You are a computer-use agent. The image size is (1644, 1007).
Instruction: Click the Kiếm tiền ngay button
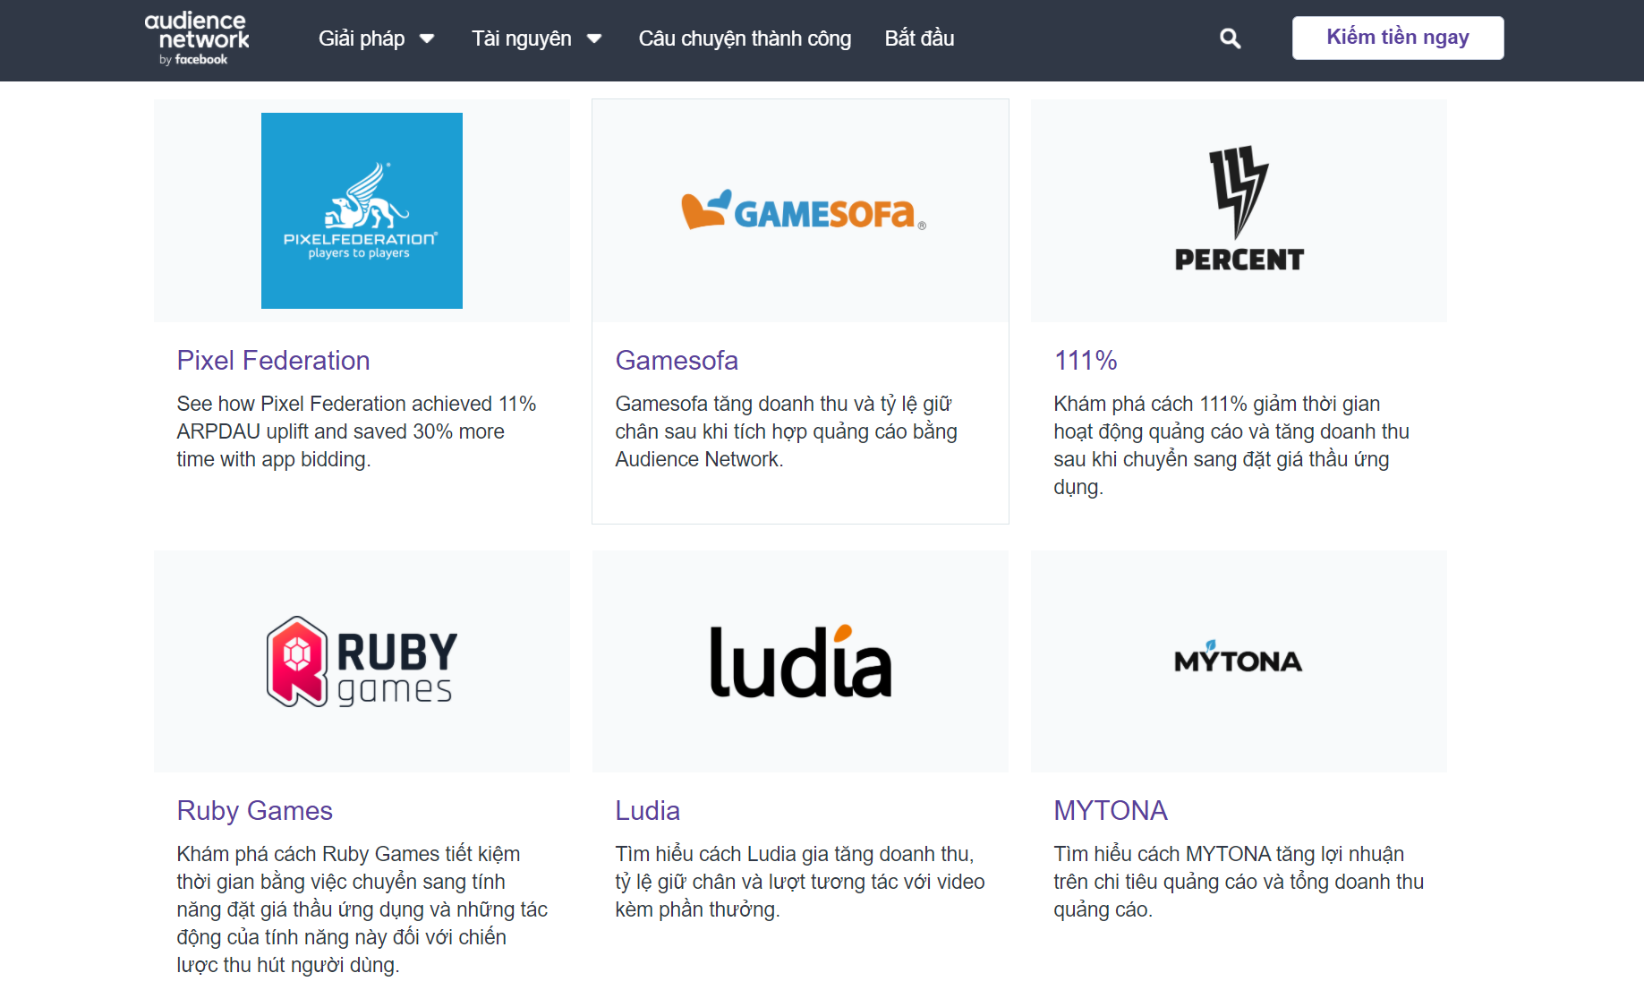tap(1398, 38)
